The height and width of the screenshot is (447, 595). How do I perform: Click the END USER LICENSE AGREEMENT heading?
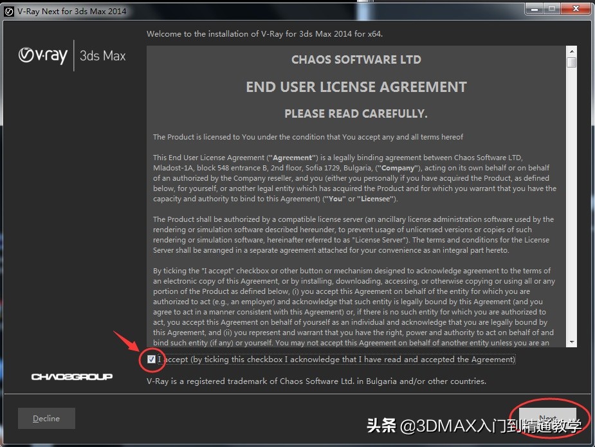356,87
